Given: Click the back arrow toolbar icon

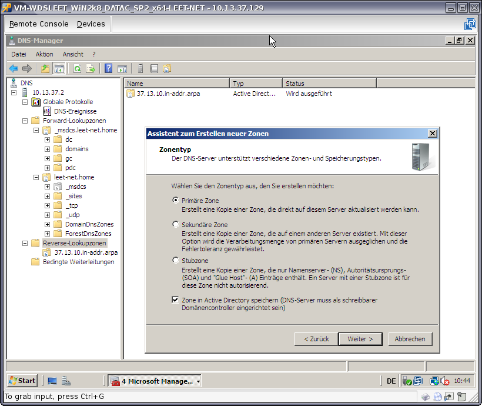Looking at the screenshot, I should (x=14, y=69).
